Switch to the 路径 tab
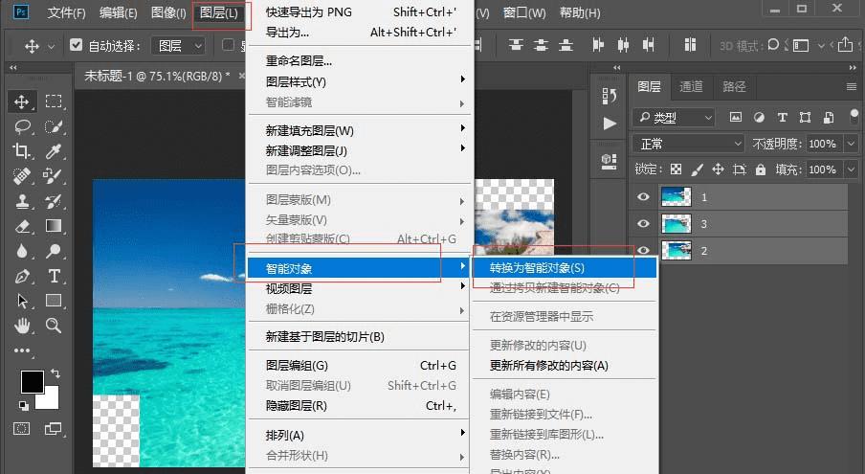Image resolution: width=865 pixels, height=474 pixels. pyautogui.click(x=734, y=86)
